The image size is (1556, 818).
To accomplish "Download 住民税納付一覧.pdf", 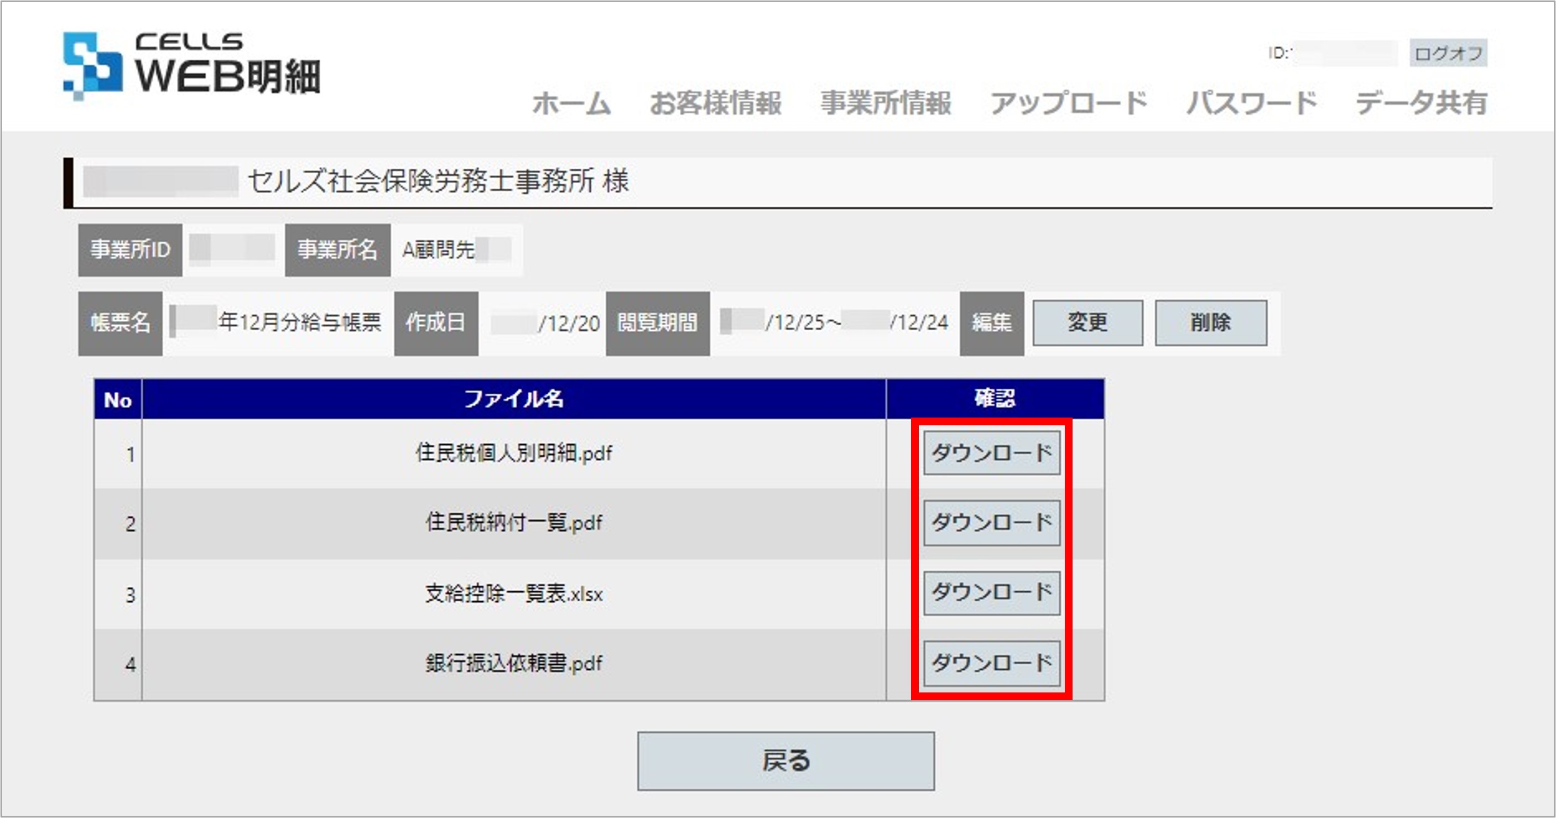I will [x=992, y=523].
